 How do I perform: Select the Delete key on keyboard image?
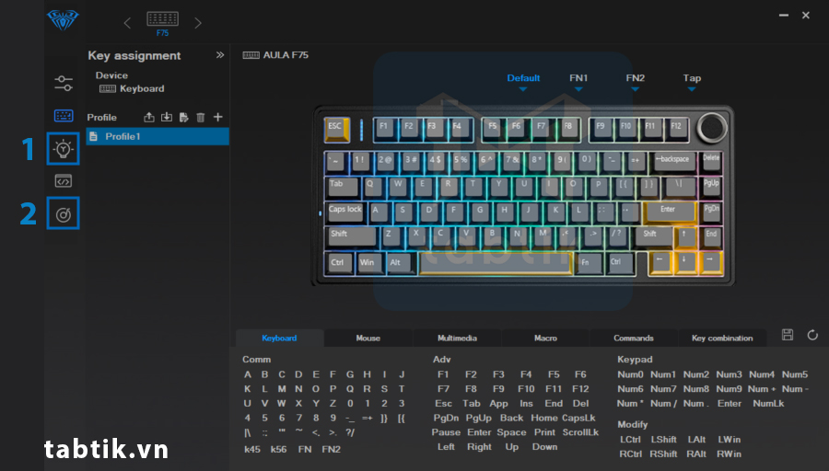(x=711, y=161)
